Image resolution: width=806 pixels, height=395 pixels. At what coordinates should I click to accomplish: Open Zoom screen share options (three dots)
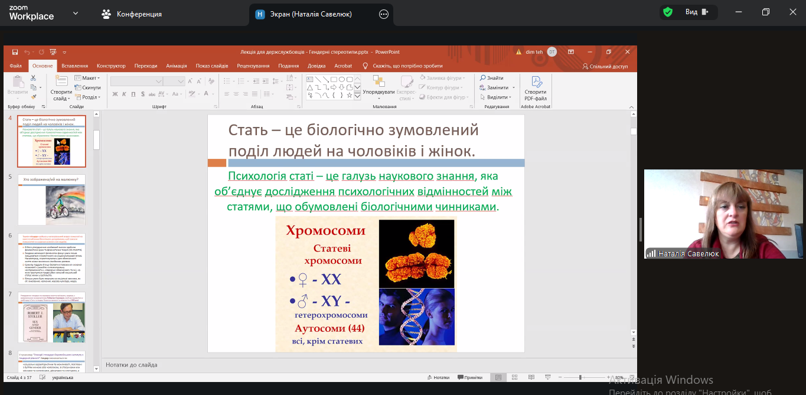pyautogui.click(x=384, y=14)
